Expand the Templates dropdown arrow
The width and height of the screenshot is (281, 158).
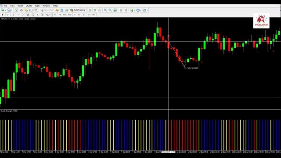(147, 10)
